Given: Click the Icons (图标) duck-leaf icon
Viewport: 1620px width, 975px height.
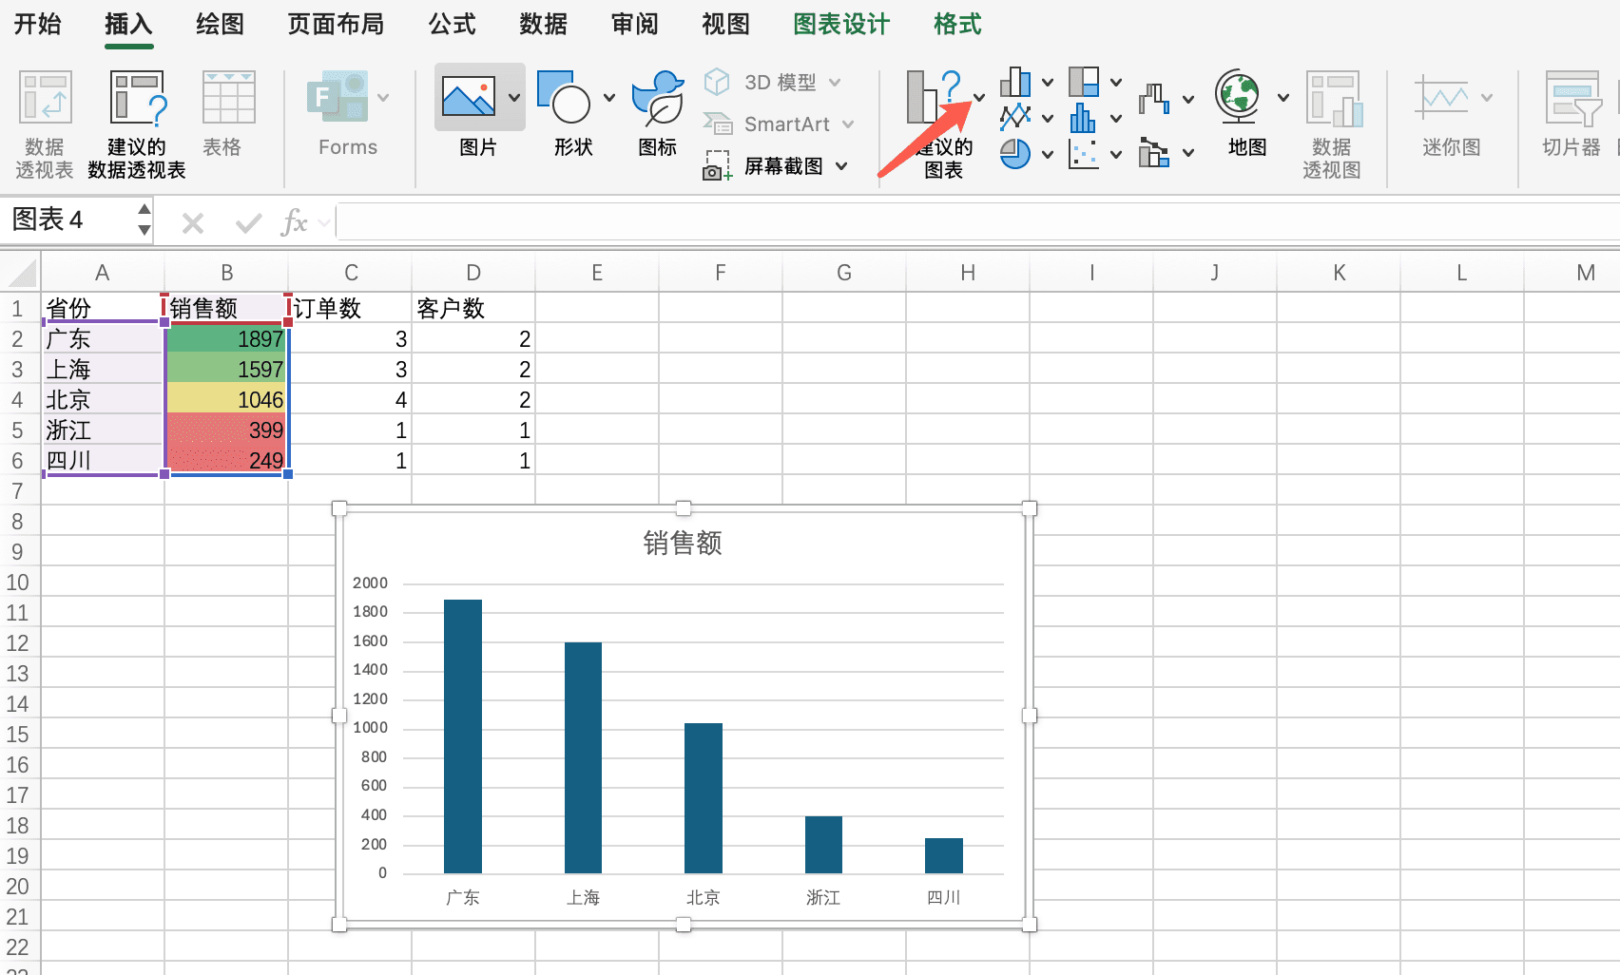Looking at the screenshot, I should [x=657, y=98].
